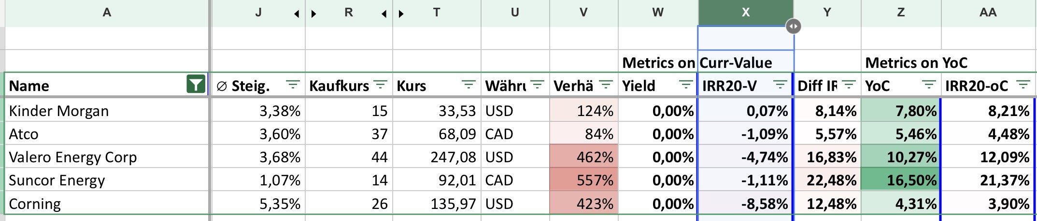Open the Währung column filter
Viewport: 1037px width, 221px height.
(x=537, y=85)
